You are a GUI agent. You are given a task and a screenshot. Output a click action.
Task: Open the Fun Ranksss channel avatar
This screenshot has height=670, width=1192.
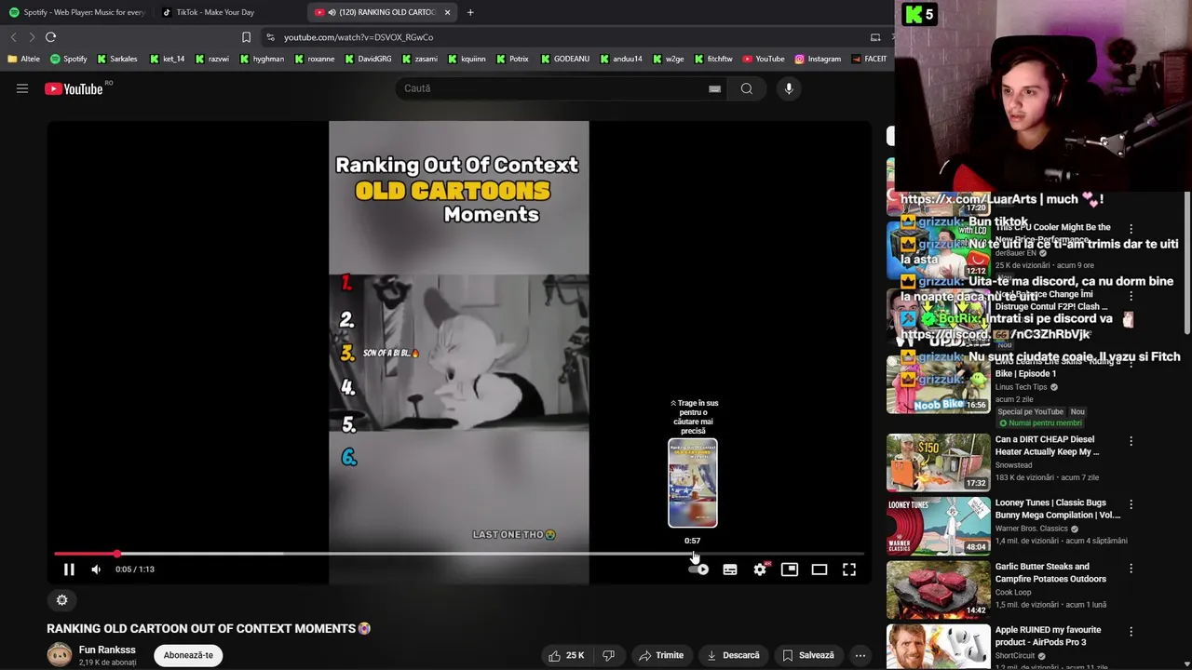[60, 655]
